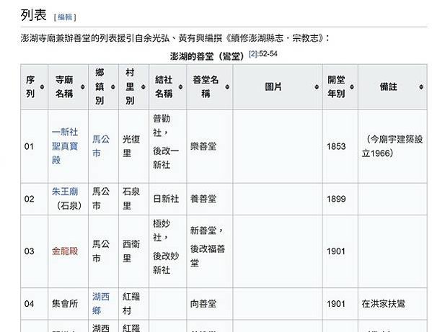Open 湖西鄉 link in row 04
The image size is (432, 332).
tap(101, 304)
